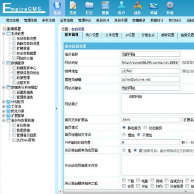Open the 用户 person icon menu
This screenshot has width=194, height=194.
pyautogui.click(x=122, y=8)
